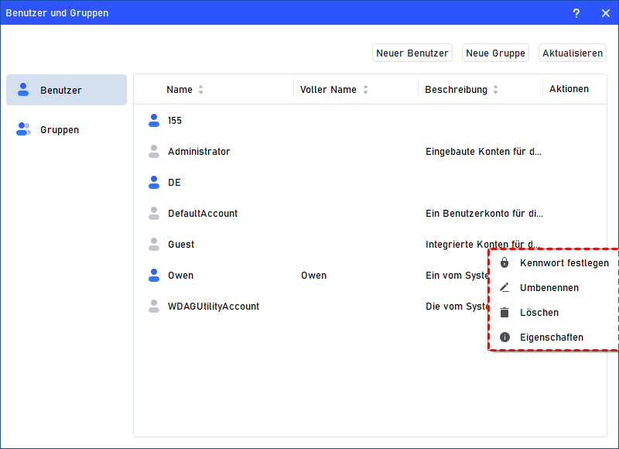This screenshot has width=619, height=449.
Task: Click the blue user icon for Owen
Action: (x=153, y=276)
